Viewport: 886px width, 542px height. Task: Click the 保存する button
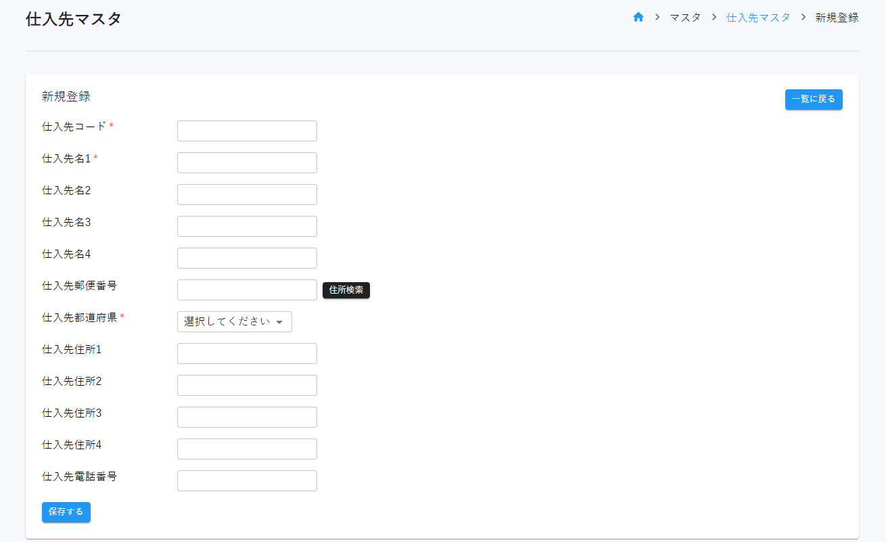66,512
